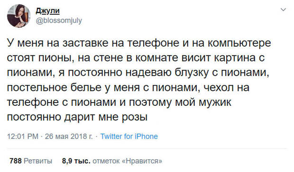Click the phrase "надеваю блузку" in tweet
This screenshot has height=172, width=294.
tap(167, 73)
